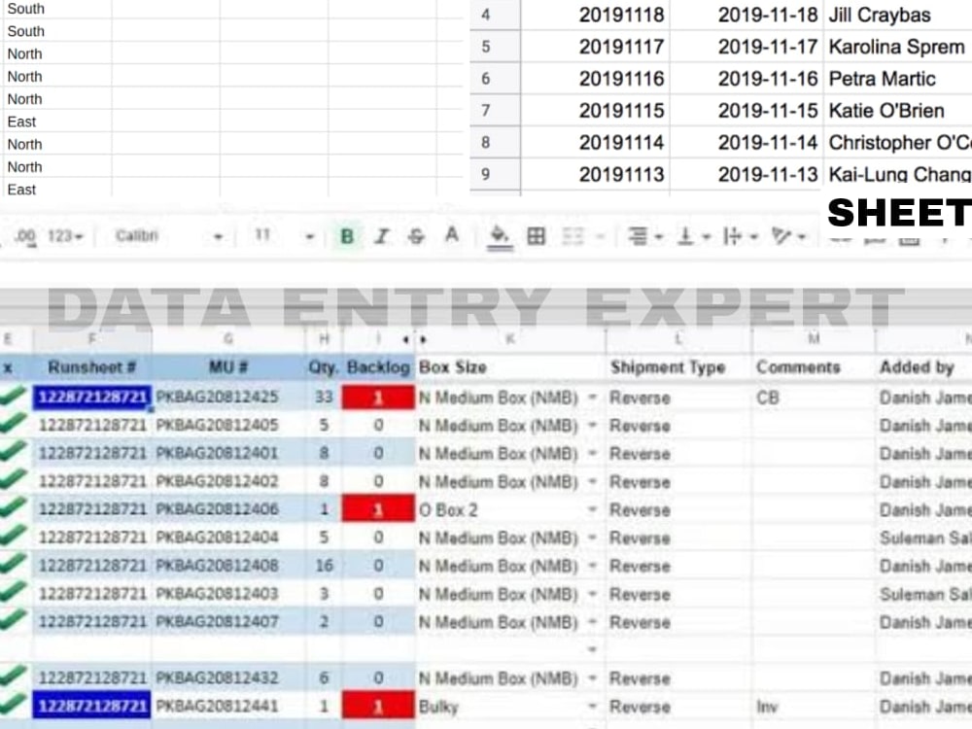Open Box Size dropdown for PKBAG20812425 row

pos(593,398)
